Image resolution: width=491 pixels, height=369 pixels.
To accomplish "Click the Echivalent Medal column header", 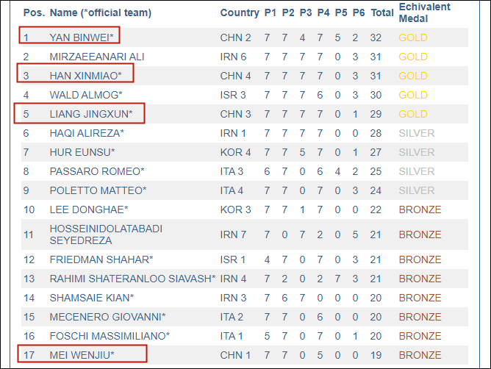I will (x=424, y=12).
